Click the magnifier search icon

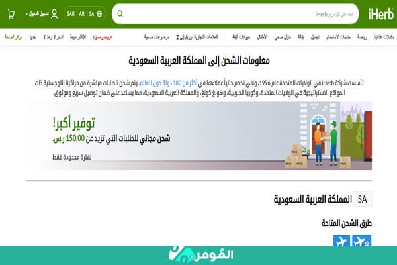pyautogui.click(x=120, y=14)
